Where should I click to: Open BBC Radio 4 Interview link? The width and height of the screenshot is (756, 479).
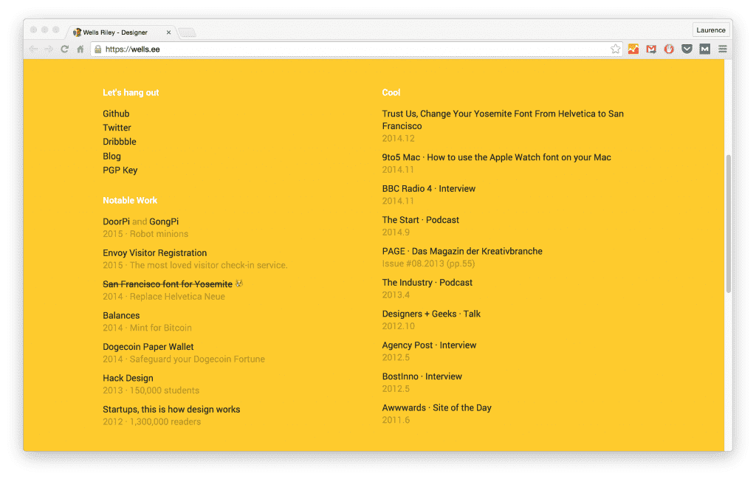tap(429, 189)
